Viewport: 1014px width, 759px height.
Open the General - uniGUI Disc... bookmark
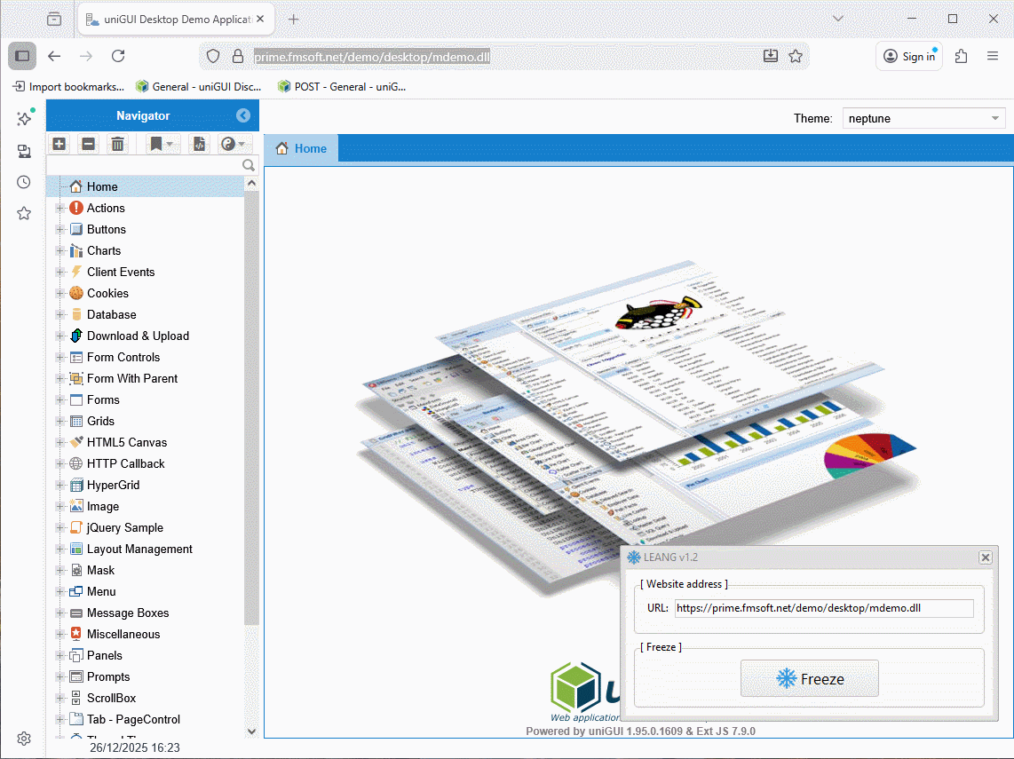tap(198, 87)
